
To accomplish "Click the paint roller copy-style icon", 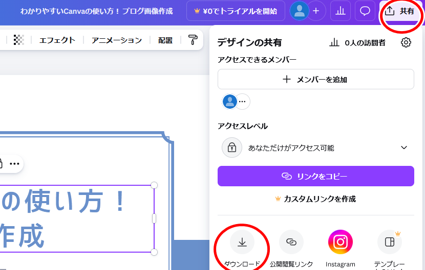I will tap(193, 40).
